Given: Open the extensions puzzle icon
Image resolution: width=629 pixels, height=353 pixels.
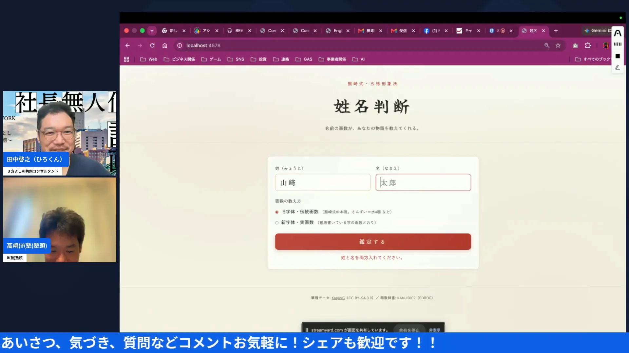Looking at the screenshot, I should (588, 45).
